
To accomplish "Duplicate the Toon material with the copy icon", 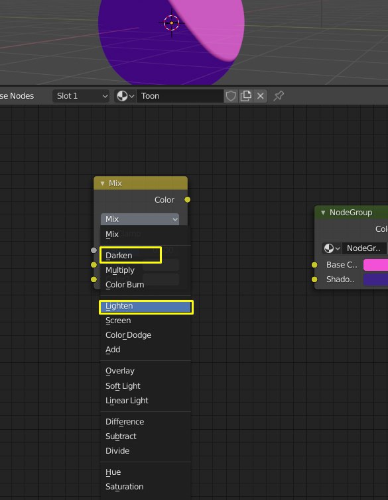I will click(245, 95).
